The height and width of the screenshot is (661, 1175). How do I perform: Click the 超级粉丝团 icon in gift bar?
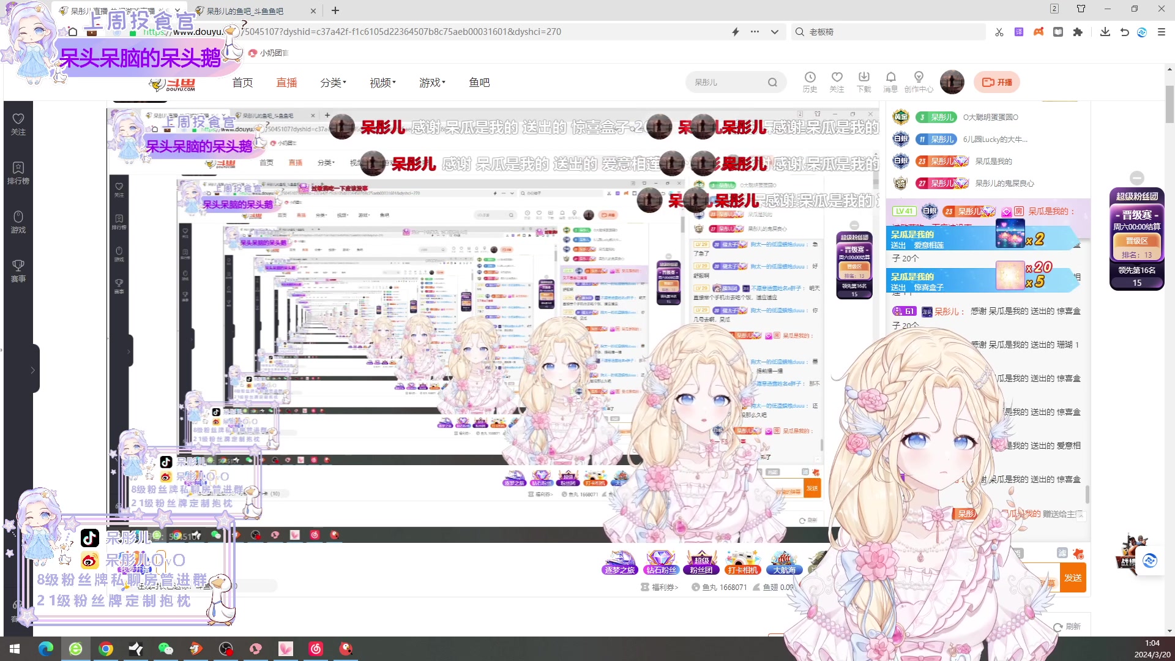pyautogui.click(x=701, y=562)
